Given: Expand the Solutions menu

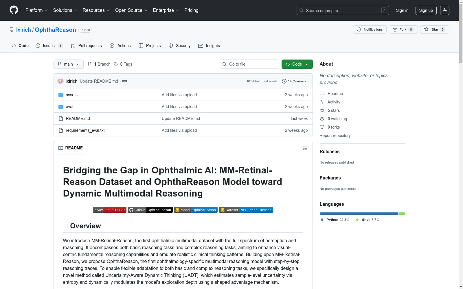Looking at the screenshot, I should coord(65,10).
